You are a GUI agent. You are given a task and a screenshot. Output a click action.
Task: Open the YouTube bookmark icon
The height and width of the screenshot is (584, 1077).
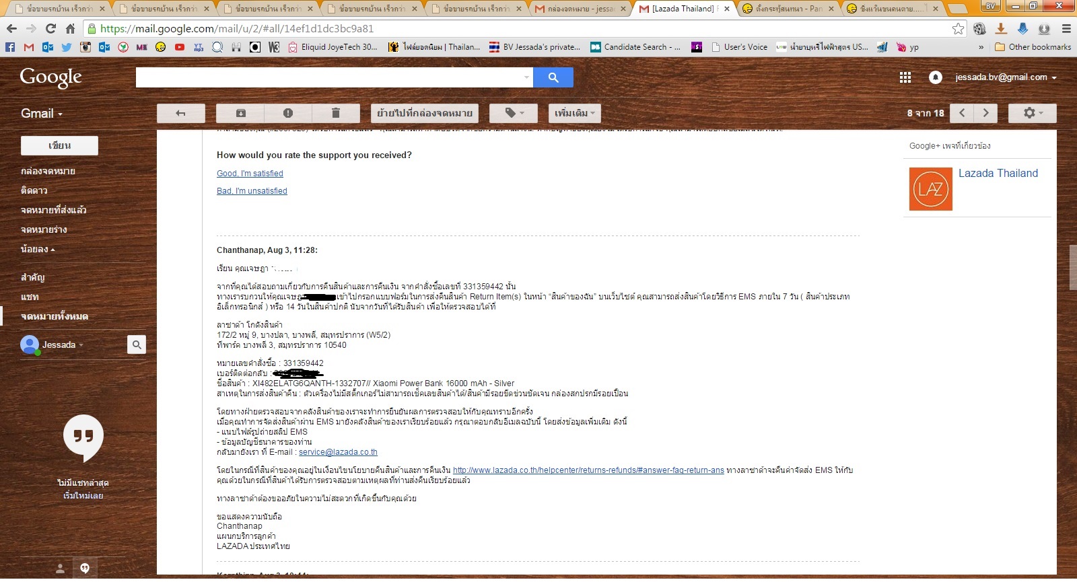coord(180,47)
